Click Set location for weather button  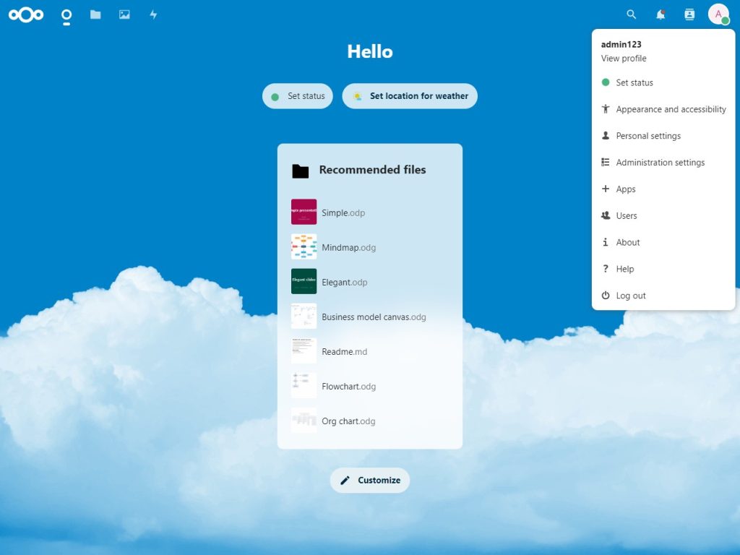(410, 96)
